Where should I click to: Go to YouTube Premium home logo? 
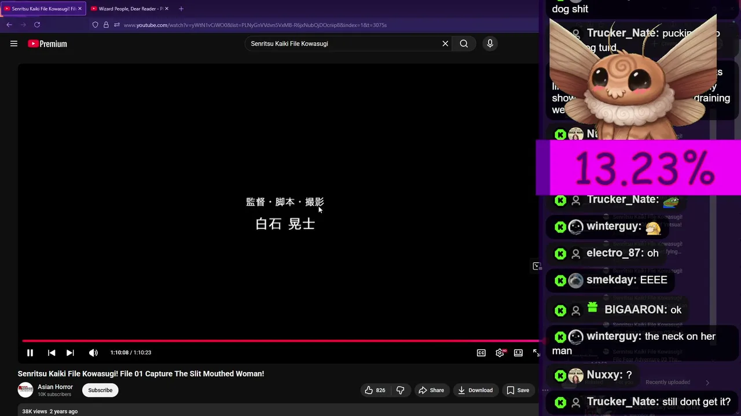coord(47,44)
